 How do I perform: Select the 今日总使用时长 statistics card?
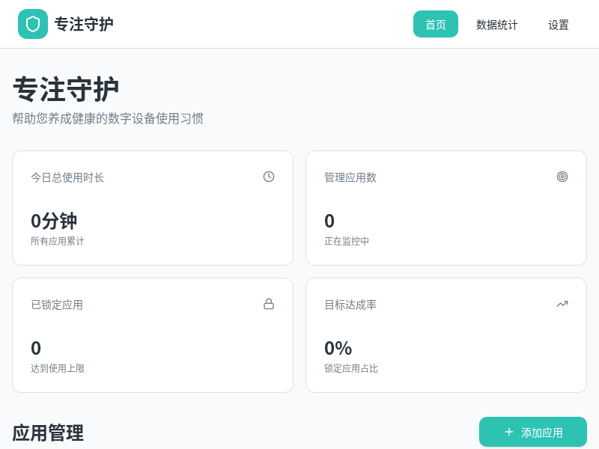pyautogui.click(x=153, y=207)
